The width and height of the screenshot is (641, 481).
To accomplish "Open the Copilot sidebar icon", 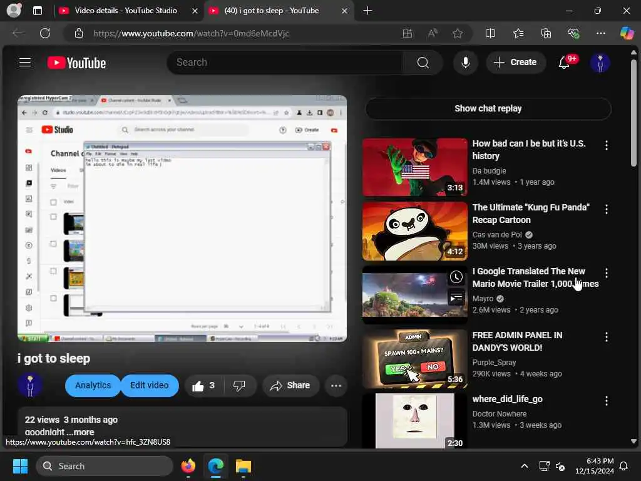I will coord(627,33).
